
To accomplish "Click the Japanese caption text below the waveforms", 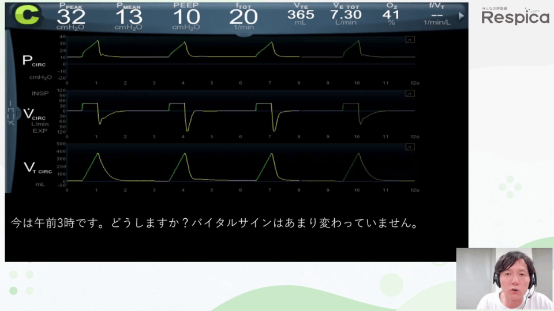I will tap(215, 223).
